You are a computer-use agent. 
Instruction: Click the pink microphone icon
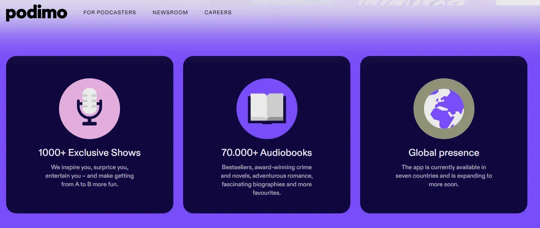tap(90, 109)
